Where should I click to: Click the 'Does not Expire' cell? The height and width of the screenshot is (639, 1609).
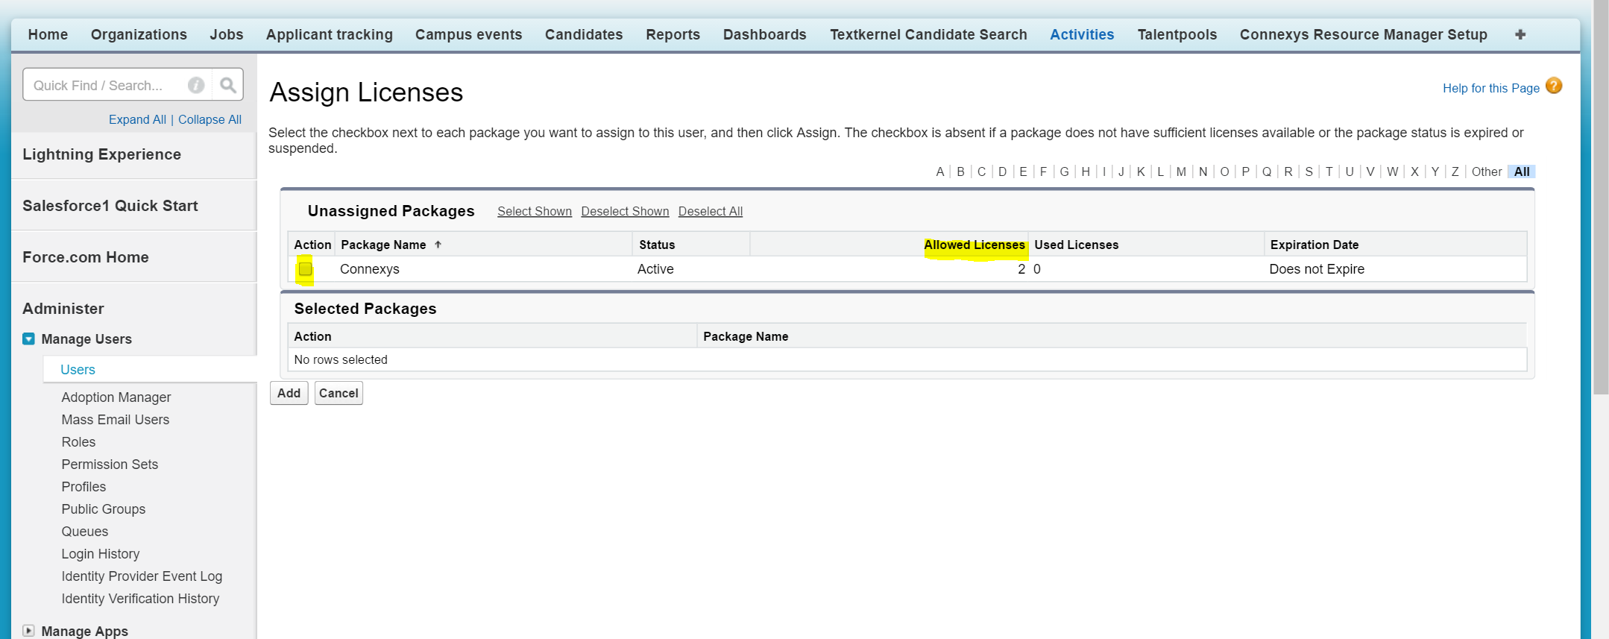(x=1317, y=268)
